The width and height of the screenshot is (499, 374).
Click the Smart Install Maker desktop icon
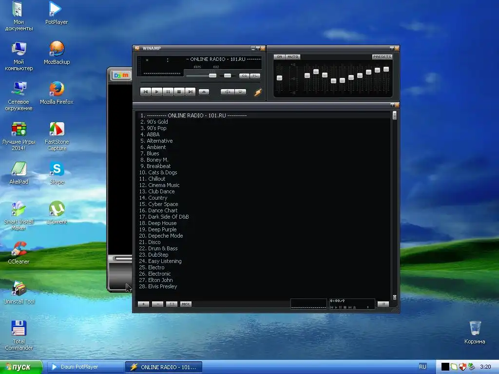coord(19,216)
